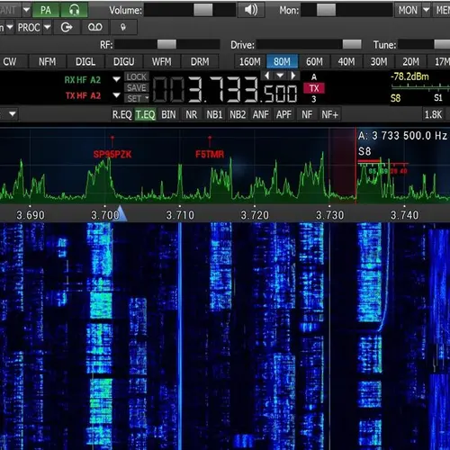Click the red TX indicator
Viewport: 450px width, 450px height.
click(x=314, y=88)
